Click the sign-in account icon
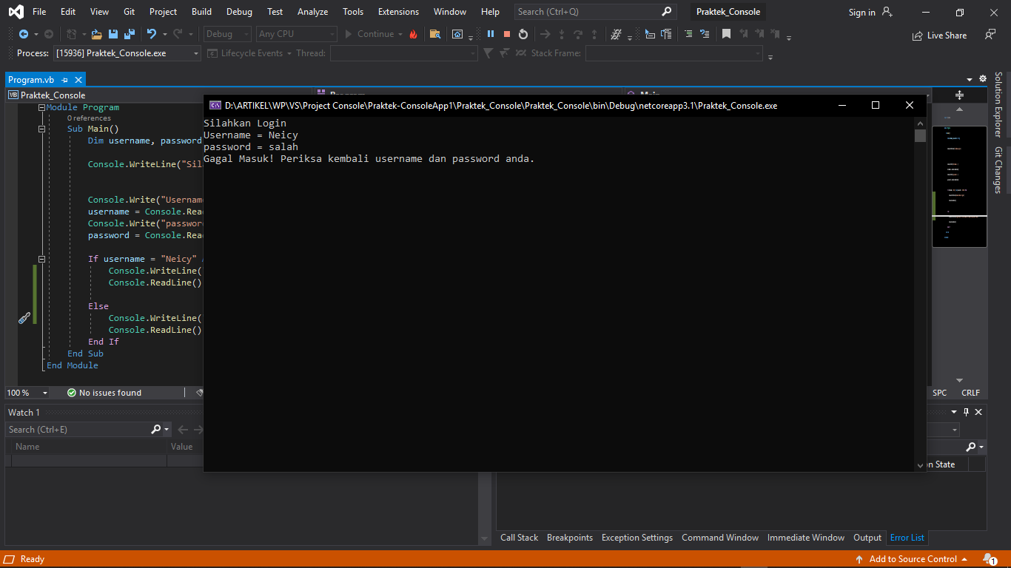 (x=887, y=12)
